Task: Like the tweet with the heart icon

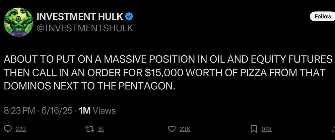Action: (172, 129)
